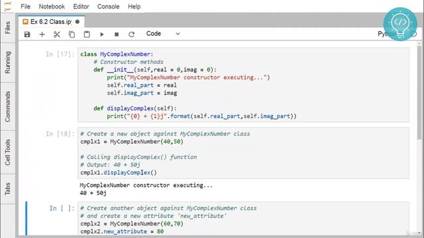Viewport: 424px width, 238px height.
Task: Click the '# Constructor methods' comment
Action: pos(129,61)
